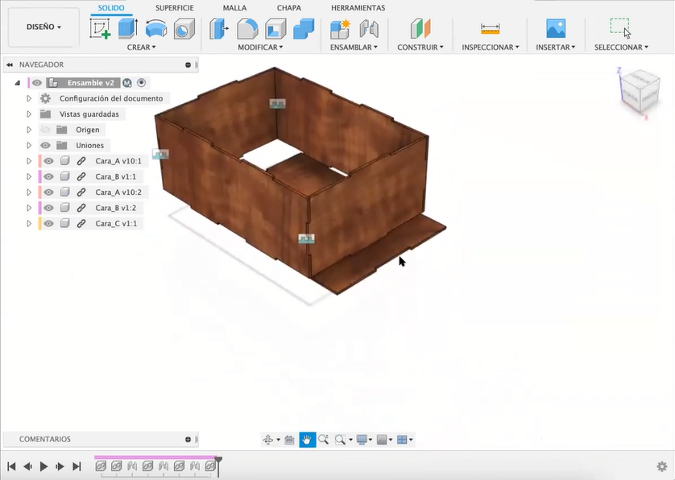Jump to timeline end
Image resolution: width=675 pixels, height=480 pixels.
coord(77,466)
